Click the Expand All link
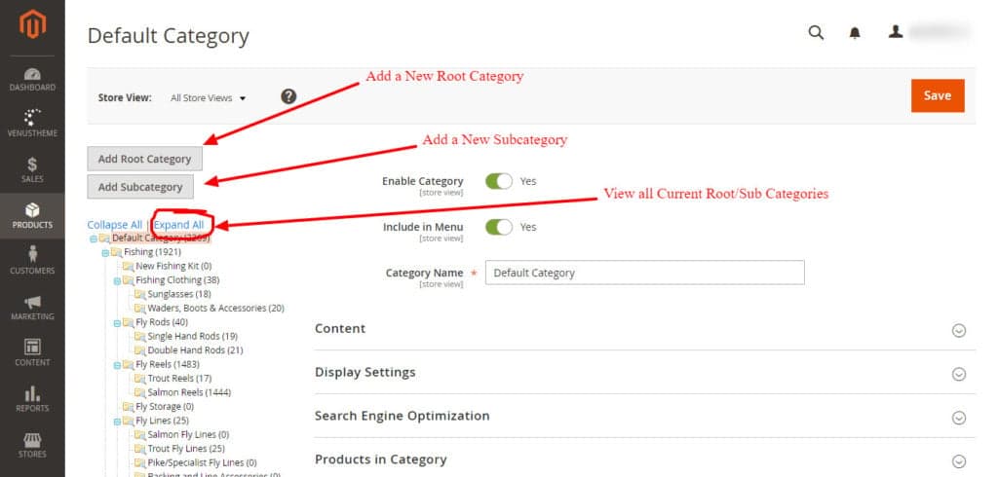Screen dimensions: 998x477 [x=178, y=225]
